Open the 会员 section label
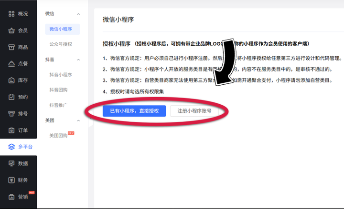 pos(23,30)
